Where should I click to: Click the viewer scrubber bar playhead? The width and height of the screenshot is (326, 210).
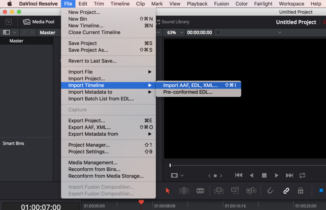tap(170, 165)
